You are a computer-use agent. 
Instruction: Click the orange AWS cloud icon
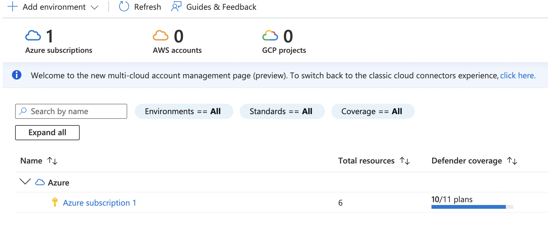coord(161,36)
